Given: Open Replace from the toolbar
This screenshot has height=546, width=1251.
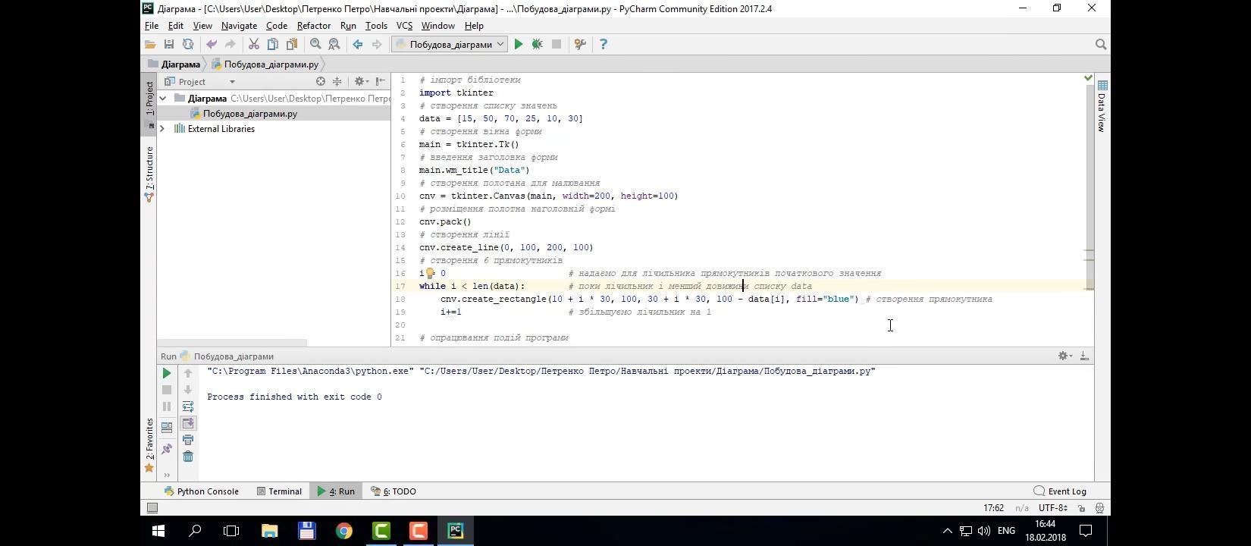Looking at the screenshot, I should click(x=334, y=45).
